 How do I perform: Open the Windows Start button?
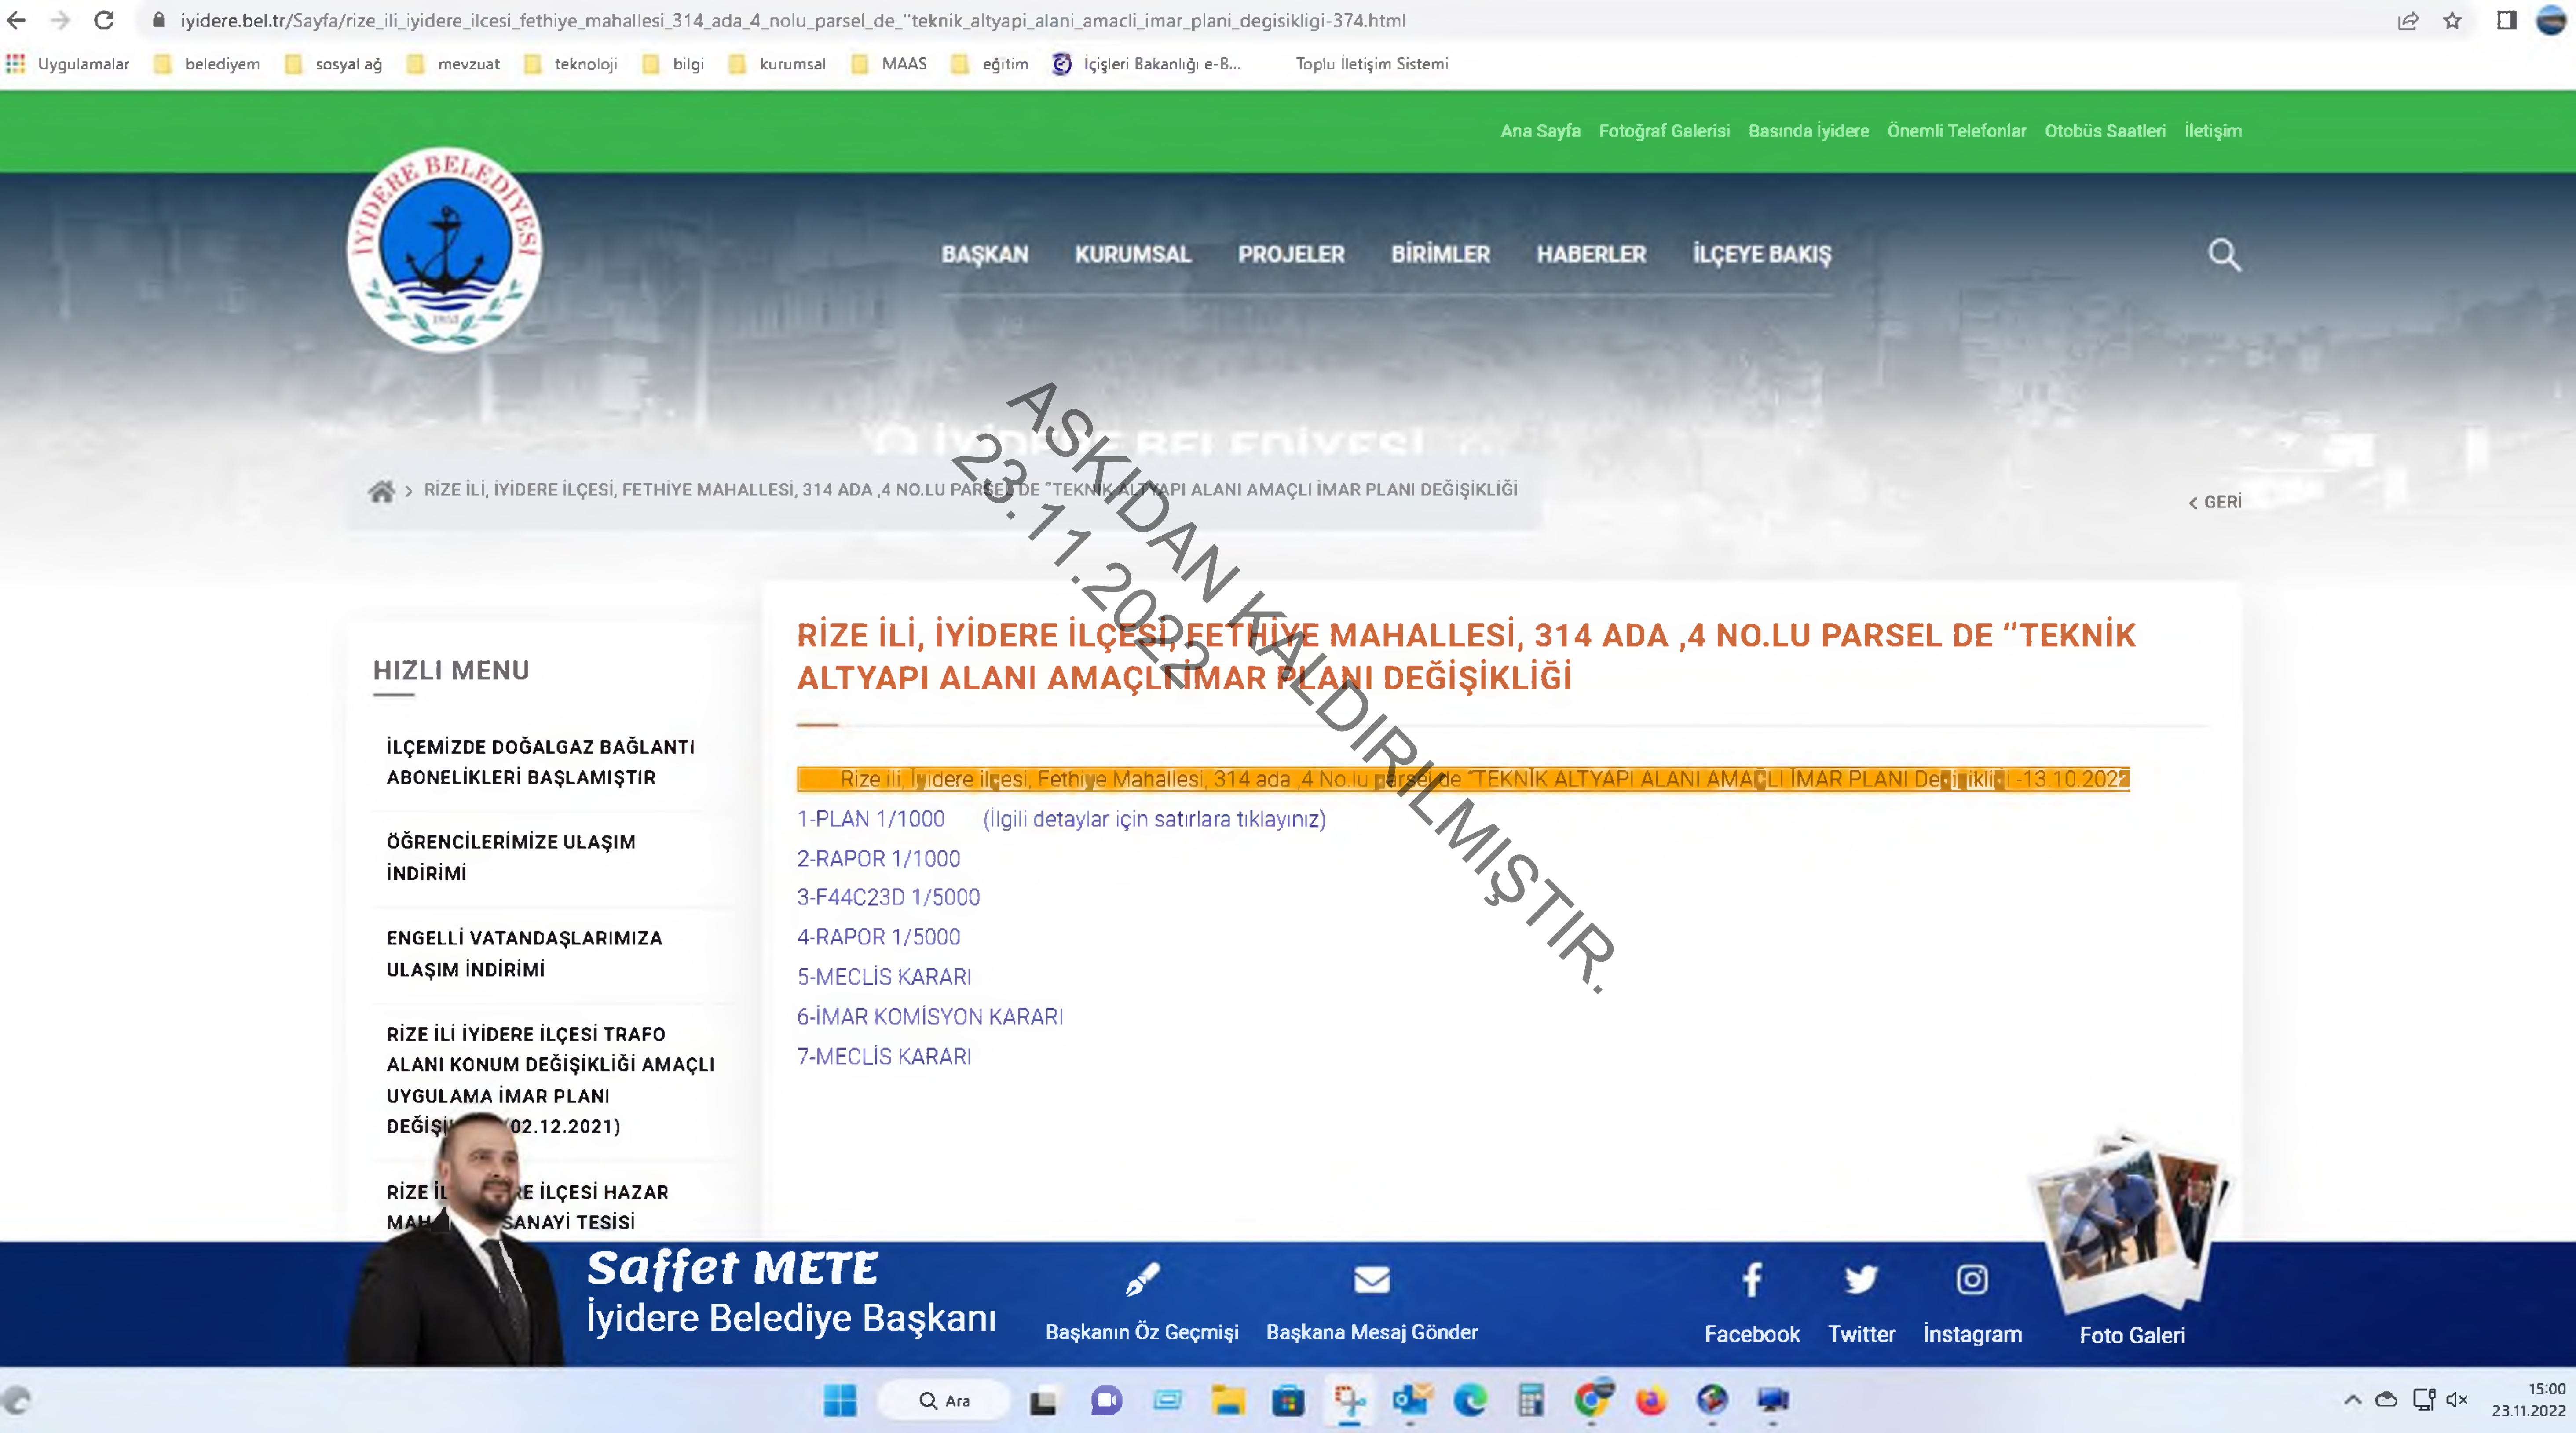[840, 1401]
